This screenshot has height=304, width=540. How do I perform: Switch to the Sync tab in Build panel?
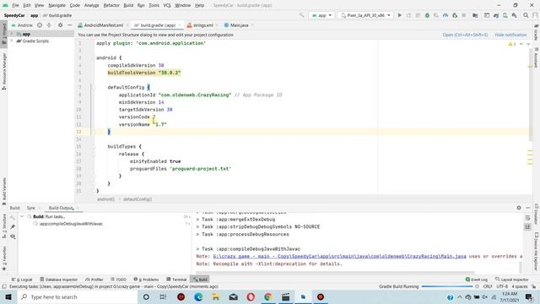click(31, 208)
